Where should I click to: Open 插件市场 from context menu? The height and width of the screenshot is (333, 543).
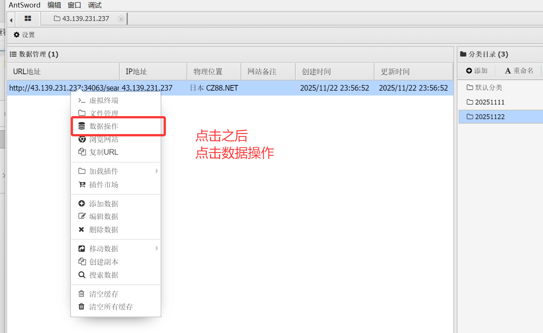click(x=116, y=185)
